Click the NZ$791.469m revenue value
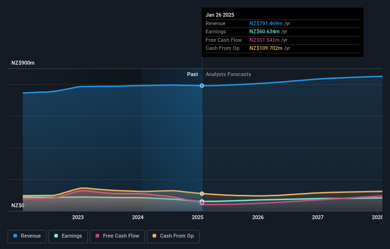 (x=266, y=23)
